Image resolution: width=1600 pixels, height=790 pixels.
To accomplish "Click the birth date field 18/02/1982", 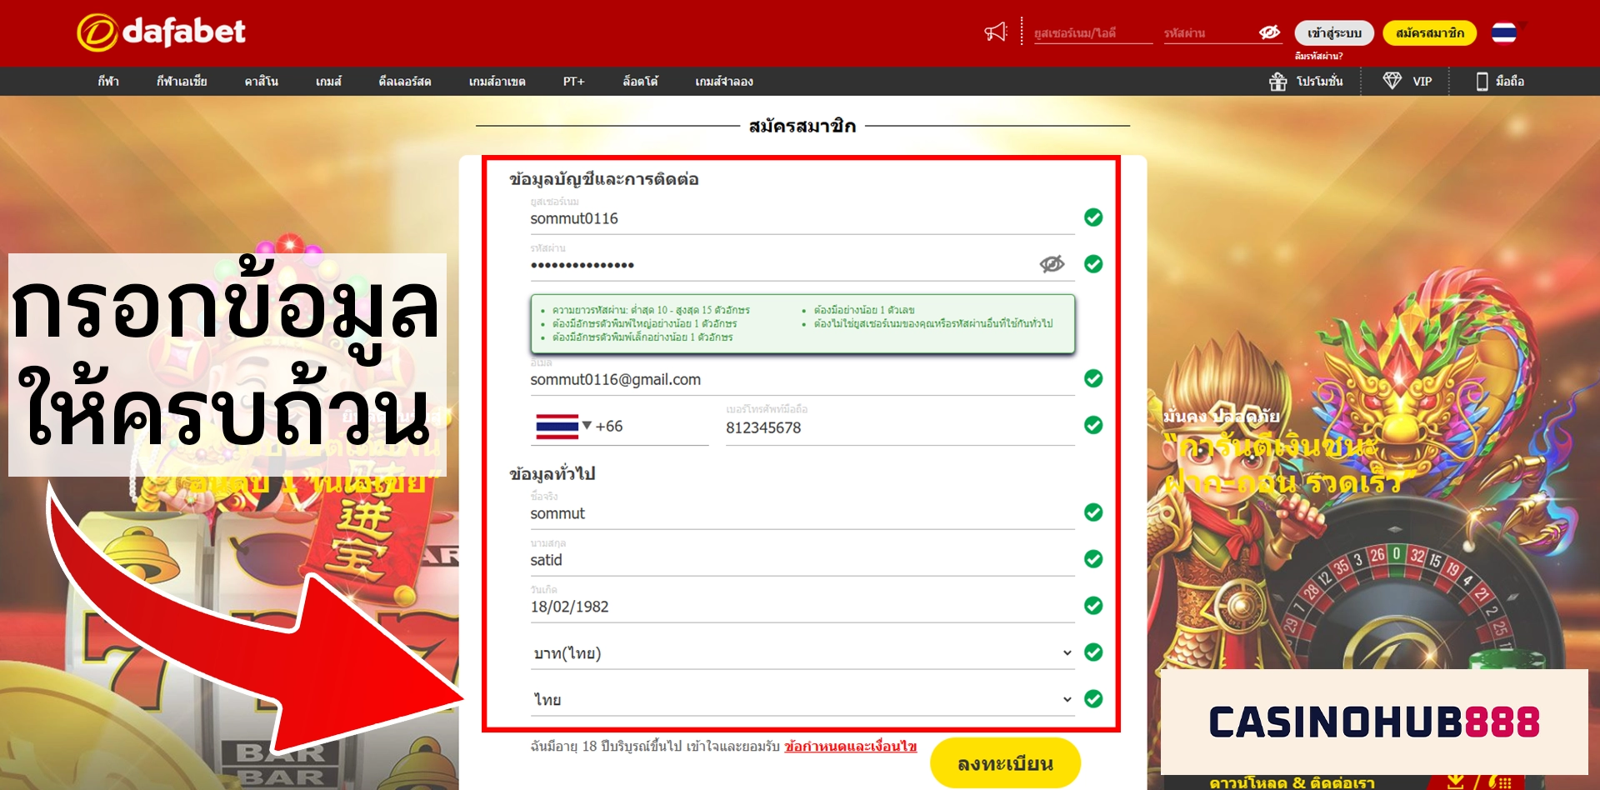I will coord(802,607).
